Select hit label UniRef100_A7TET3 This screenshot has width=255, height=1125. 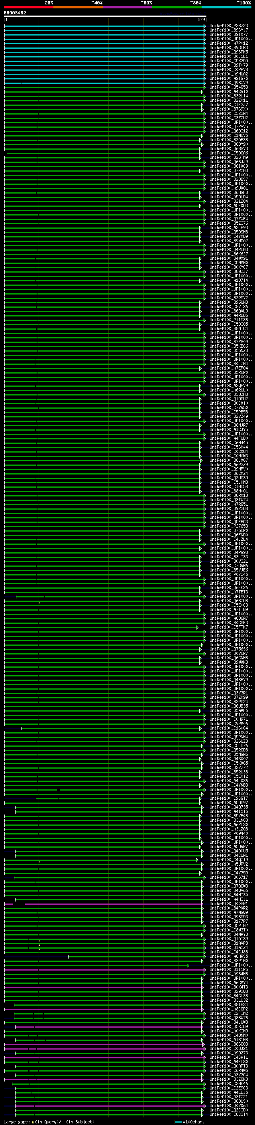(228, 592)
